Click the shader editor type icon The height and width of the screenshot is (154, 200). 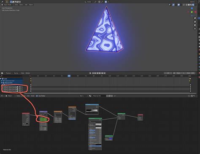coord(3,96)
